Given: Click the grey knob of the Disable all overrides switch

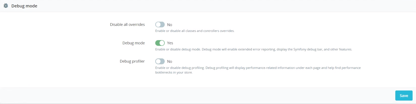Looking at the screenshot, I should [158, 24].
